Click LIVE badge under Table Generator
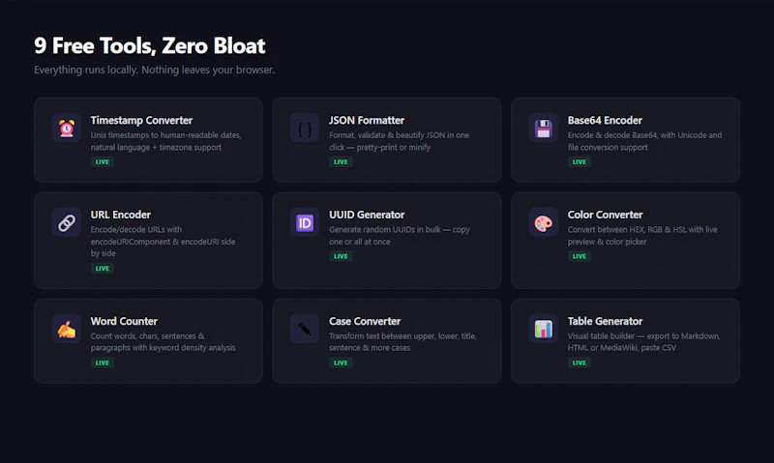Viewport: 774px width, 463px height. click(579, 362)
